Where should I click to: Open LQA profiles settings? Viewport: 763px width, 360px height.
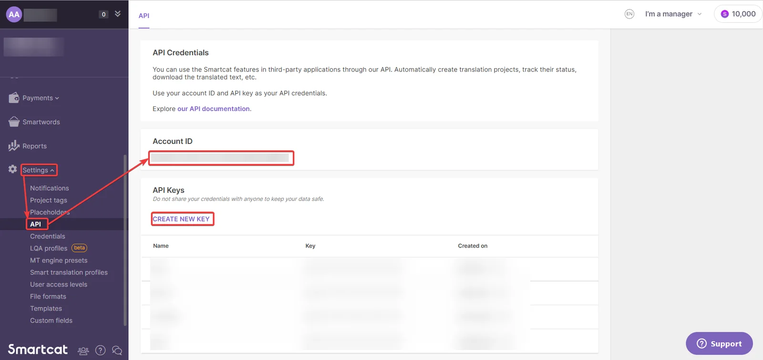tap(49, 248)
